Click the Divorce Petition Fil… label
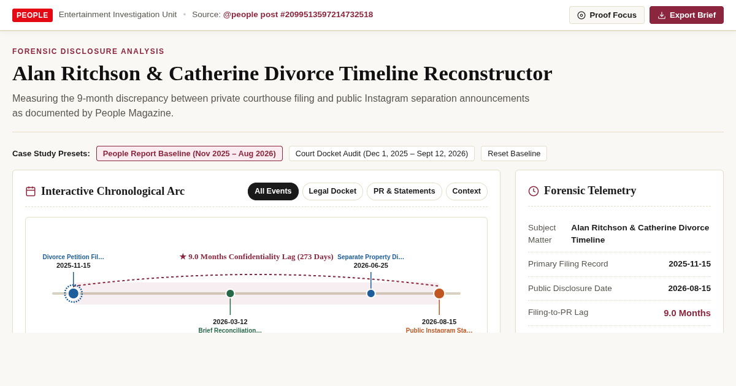The image size is (736, 386). 74,257
